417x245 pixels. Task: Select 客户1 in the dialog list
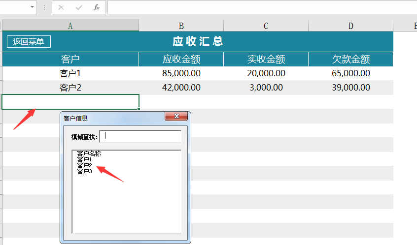click(x=84, y=159)
